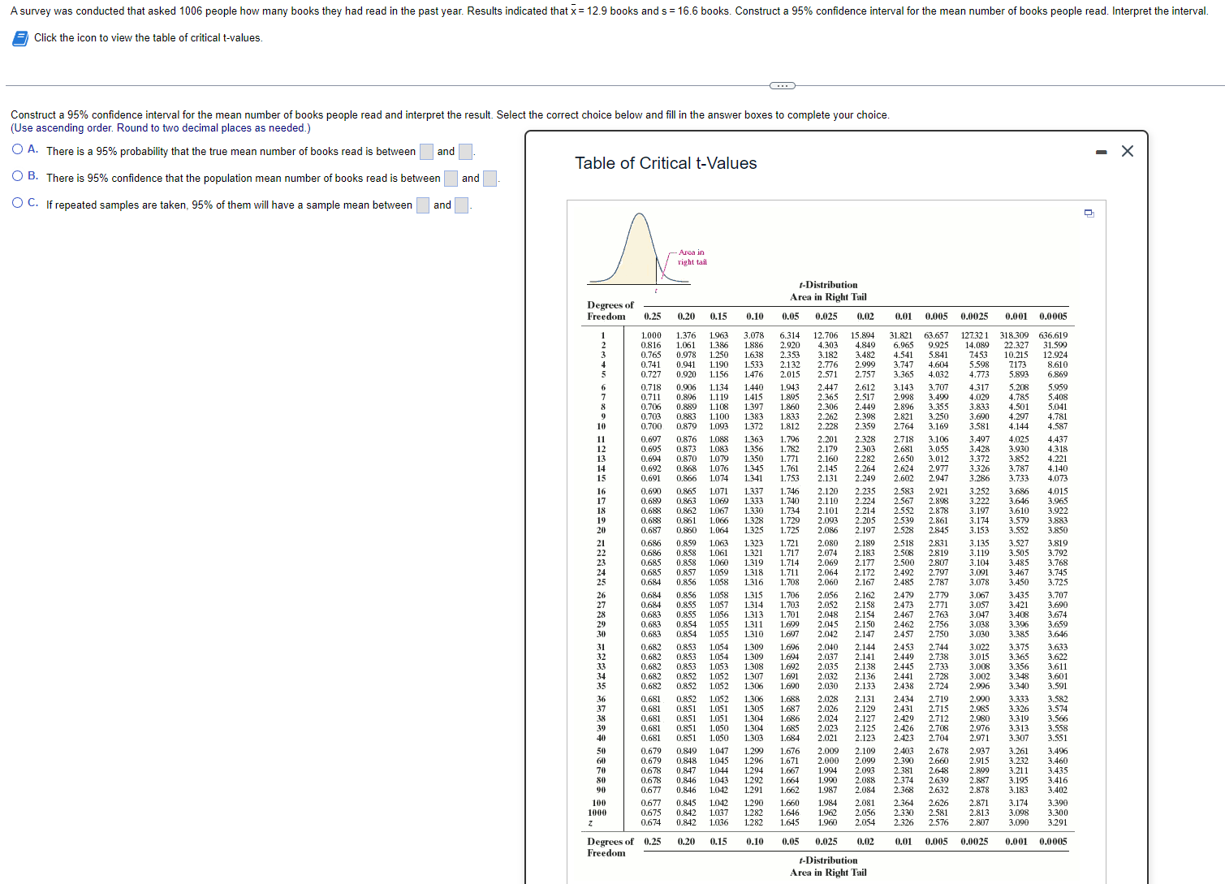Image resolution: width=1225 pixels, height=884 pixels.
Task: Click the first answer box in choice A
Action: (x=426, y=151)
